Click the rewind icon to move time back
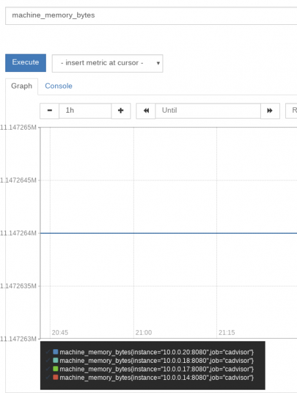 tap(146, 111)
